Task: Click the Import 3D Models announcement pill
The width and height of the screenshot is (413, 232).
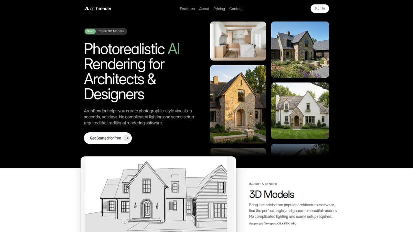Action: [110, 31]
